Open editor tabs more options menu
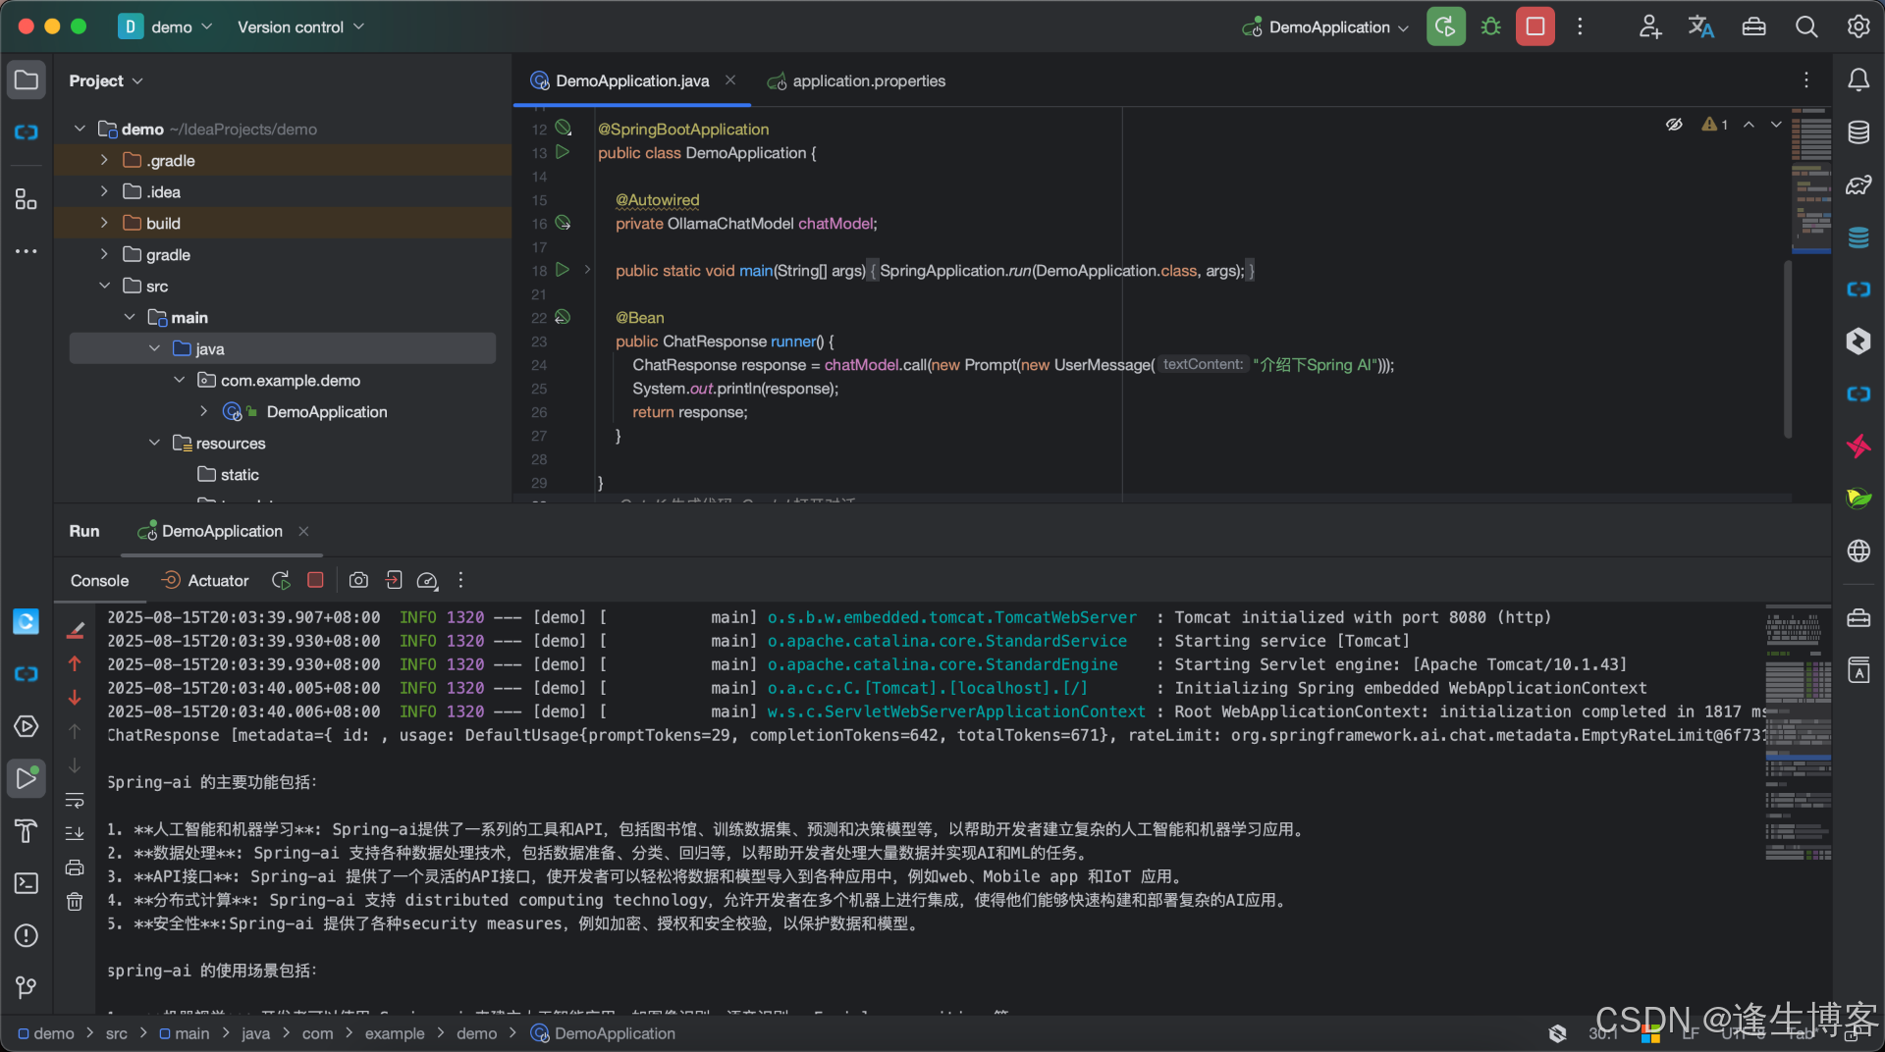This screenshot has height=1052, width=1885. point(1806,80)
